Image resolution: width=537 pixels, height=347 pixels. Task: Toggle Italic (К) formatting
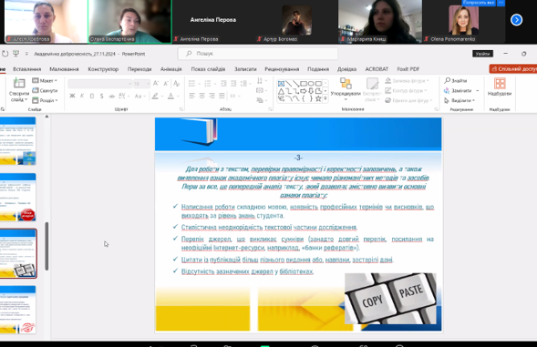coord(82,96)
